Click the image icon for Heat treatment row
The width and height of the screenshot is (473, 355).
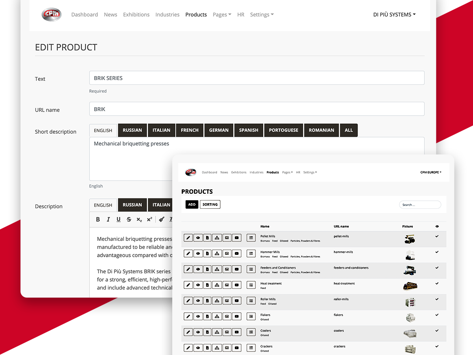point(227,285)
